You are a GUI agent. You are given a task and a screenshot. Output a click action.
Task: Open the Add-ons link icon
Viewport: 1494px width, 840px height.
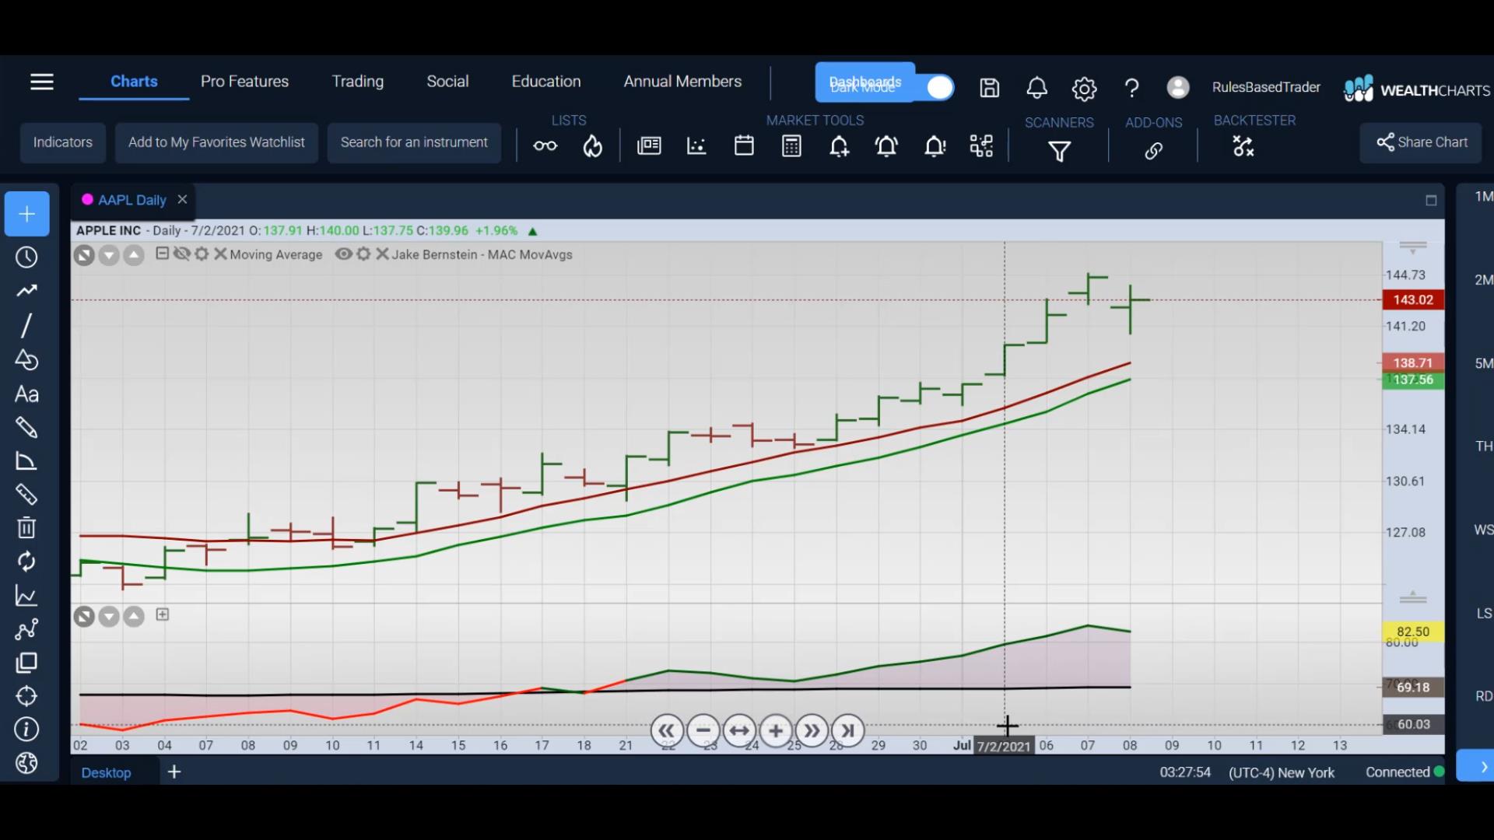tap(1153, 151)
